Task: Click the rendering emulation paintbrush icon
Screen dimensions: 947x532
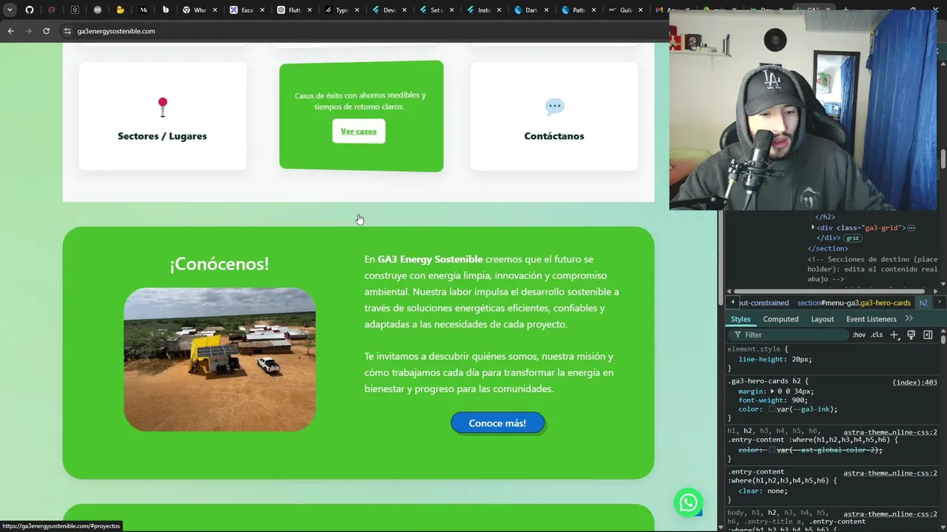Action: pos(911,335)
